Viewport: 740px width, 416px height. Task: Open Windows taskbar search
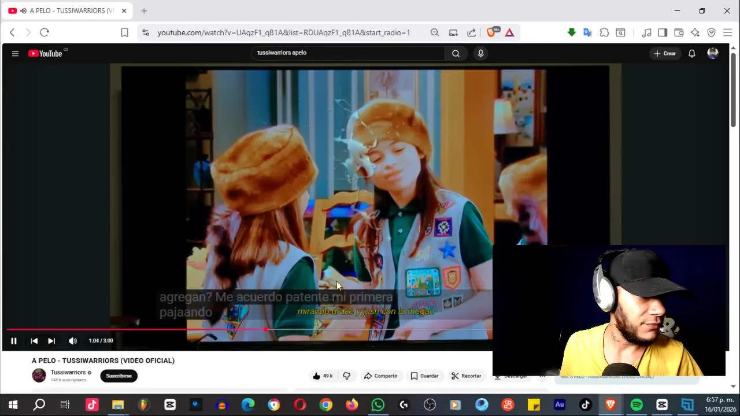click(39, 405)
